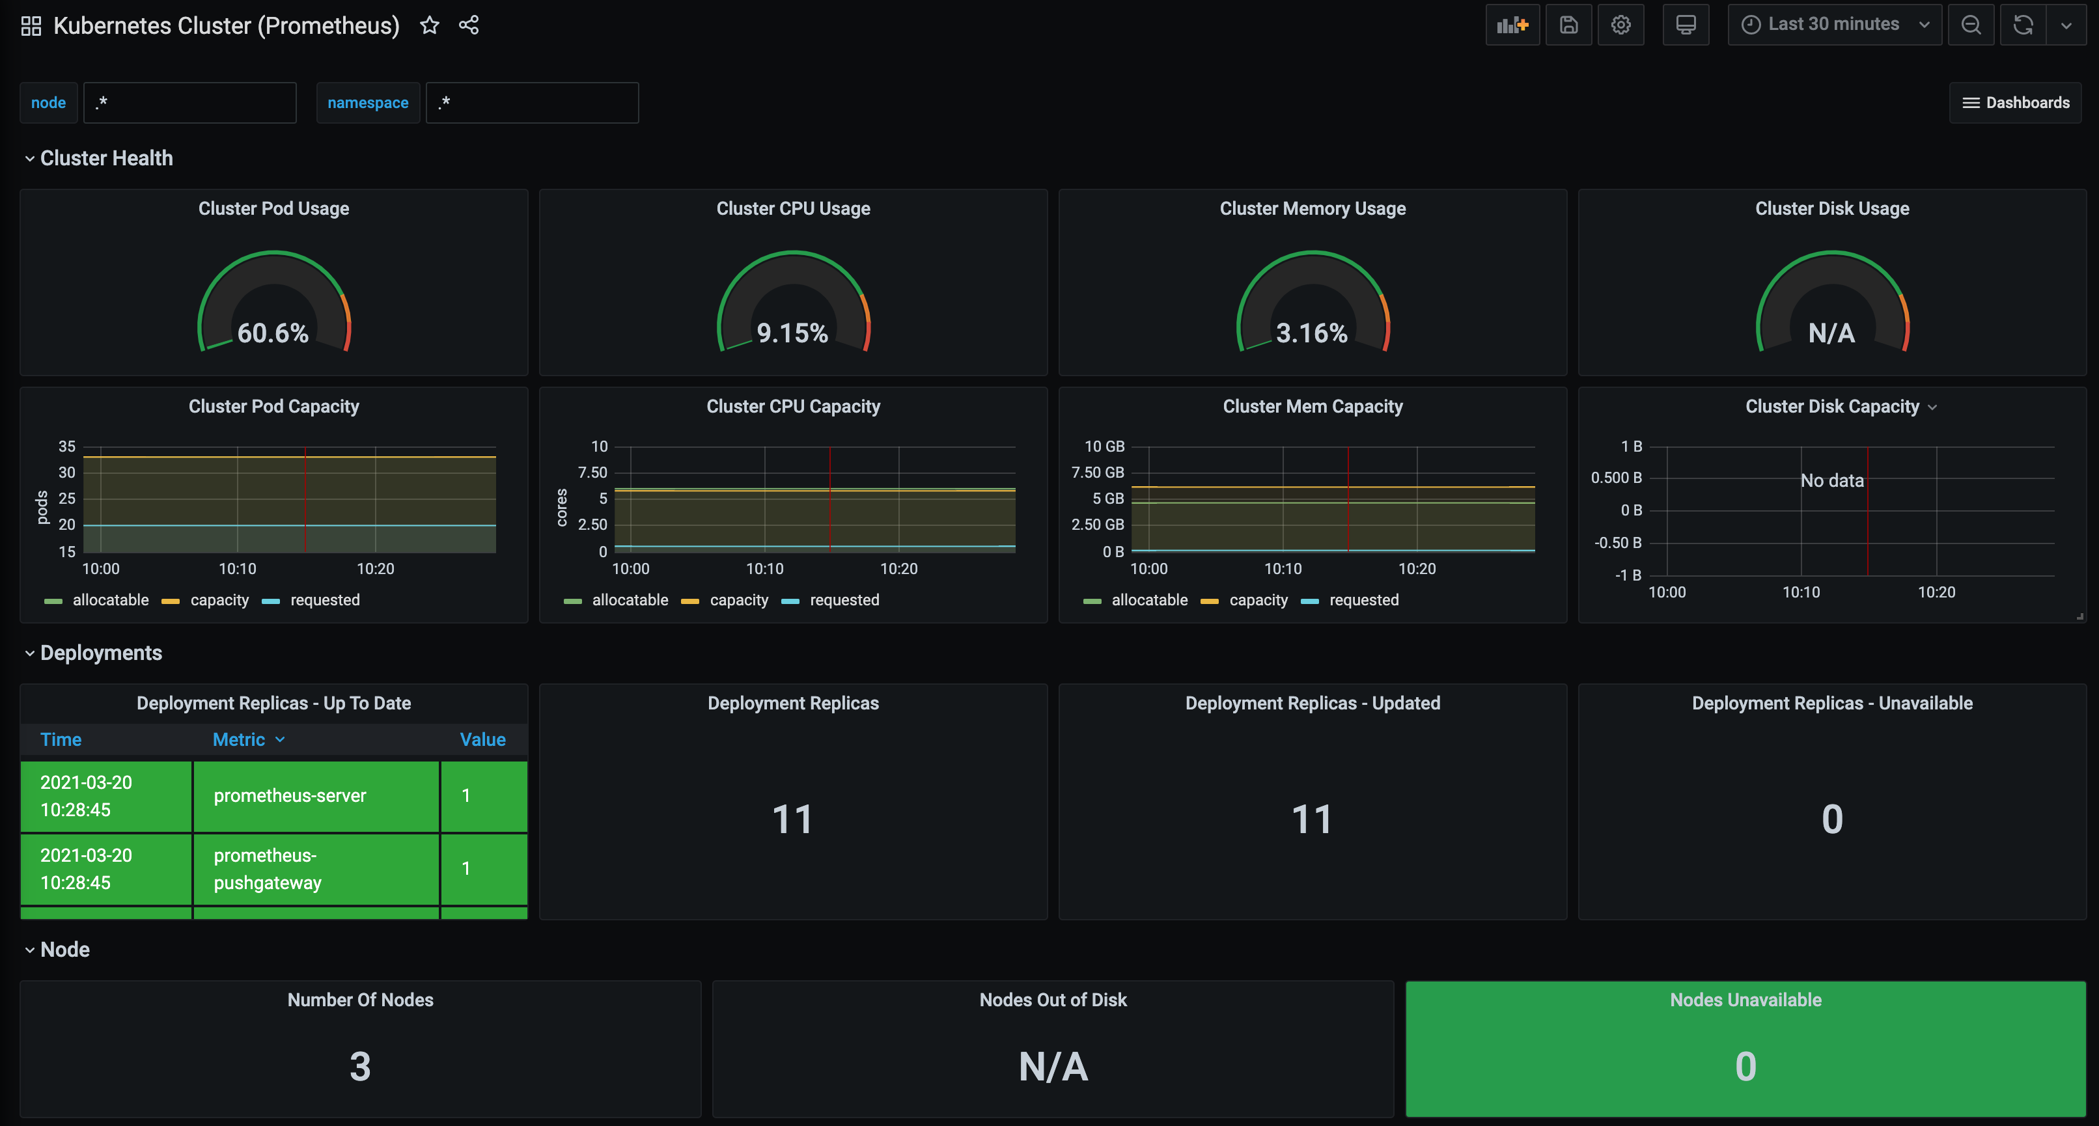Star this dashboard as favorite
Viewport: 2099px width, 1126px height.
pyautogui.click(x=430, y=25)
